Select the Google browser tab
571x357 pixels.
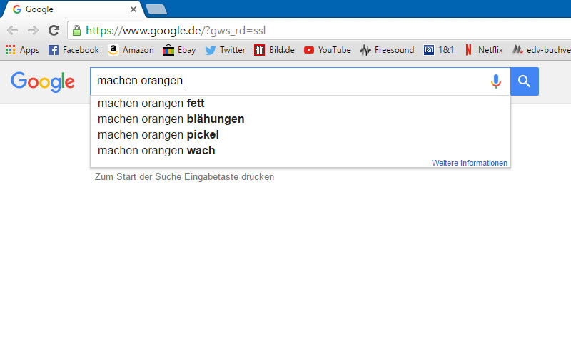click(73, 9)
